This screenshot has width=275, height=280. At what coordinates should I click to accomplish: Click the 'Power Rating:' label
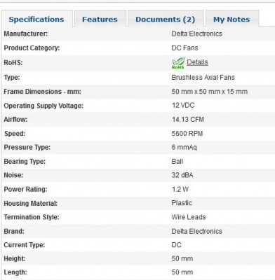click(25, 189)
